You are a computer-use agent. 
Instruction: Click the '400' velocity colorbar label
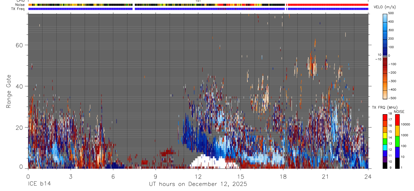pyautogui.click(x=391, y=22)
